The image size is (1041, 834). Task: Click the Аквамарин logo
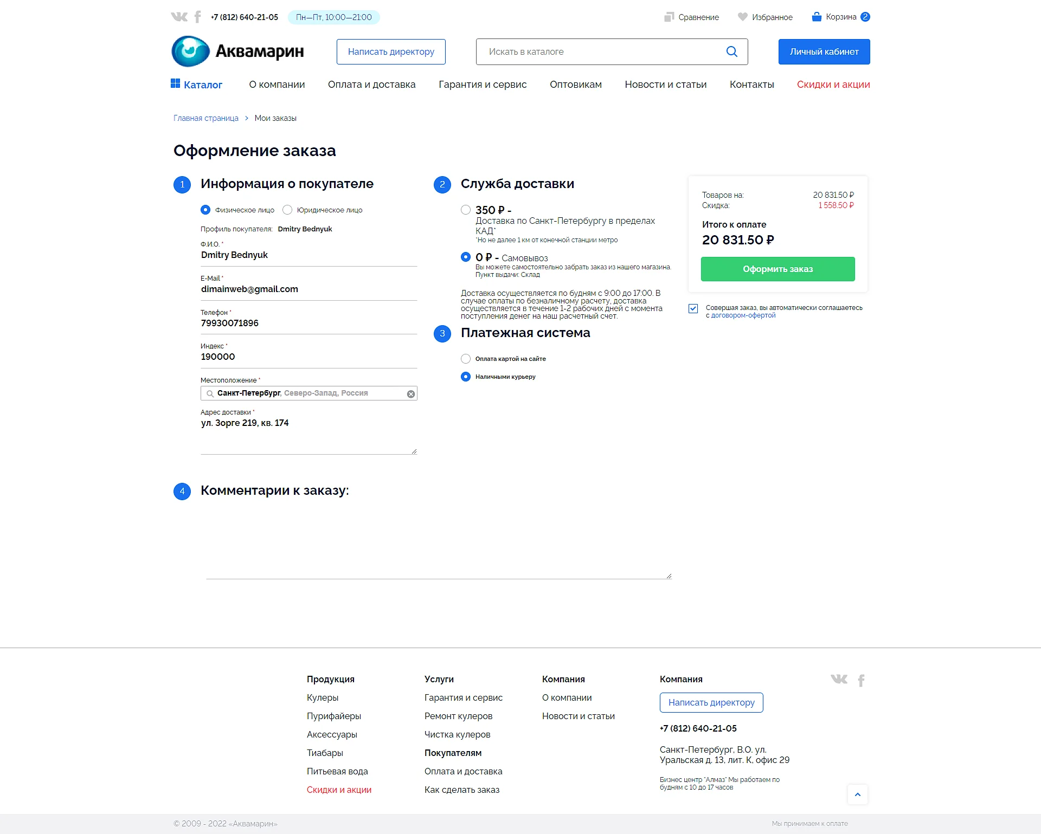tap(237, 51)
